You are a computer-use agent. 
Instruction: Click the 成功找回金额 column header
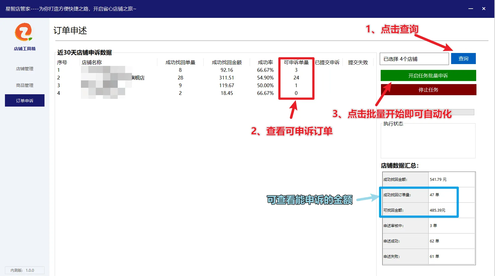coord(227,62)
